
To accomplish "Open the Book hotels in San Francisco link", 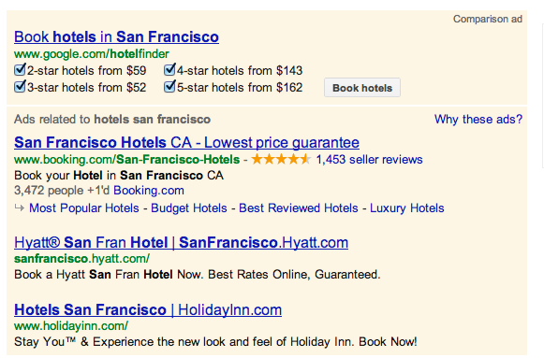I will coord(116,36).
